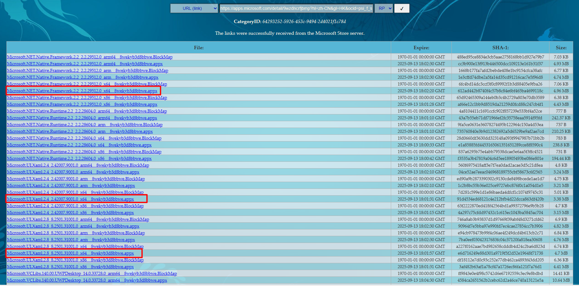Select expire time '2025-09-13 18:01:57 GMT'
The height and width of the screenshot is (286, 579).
[421, 253]
